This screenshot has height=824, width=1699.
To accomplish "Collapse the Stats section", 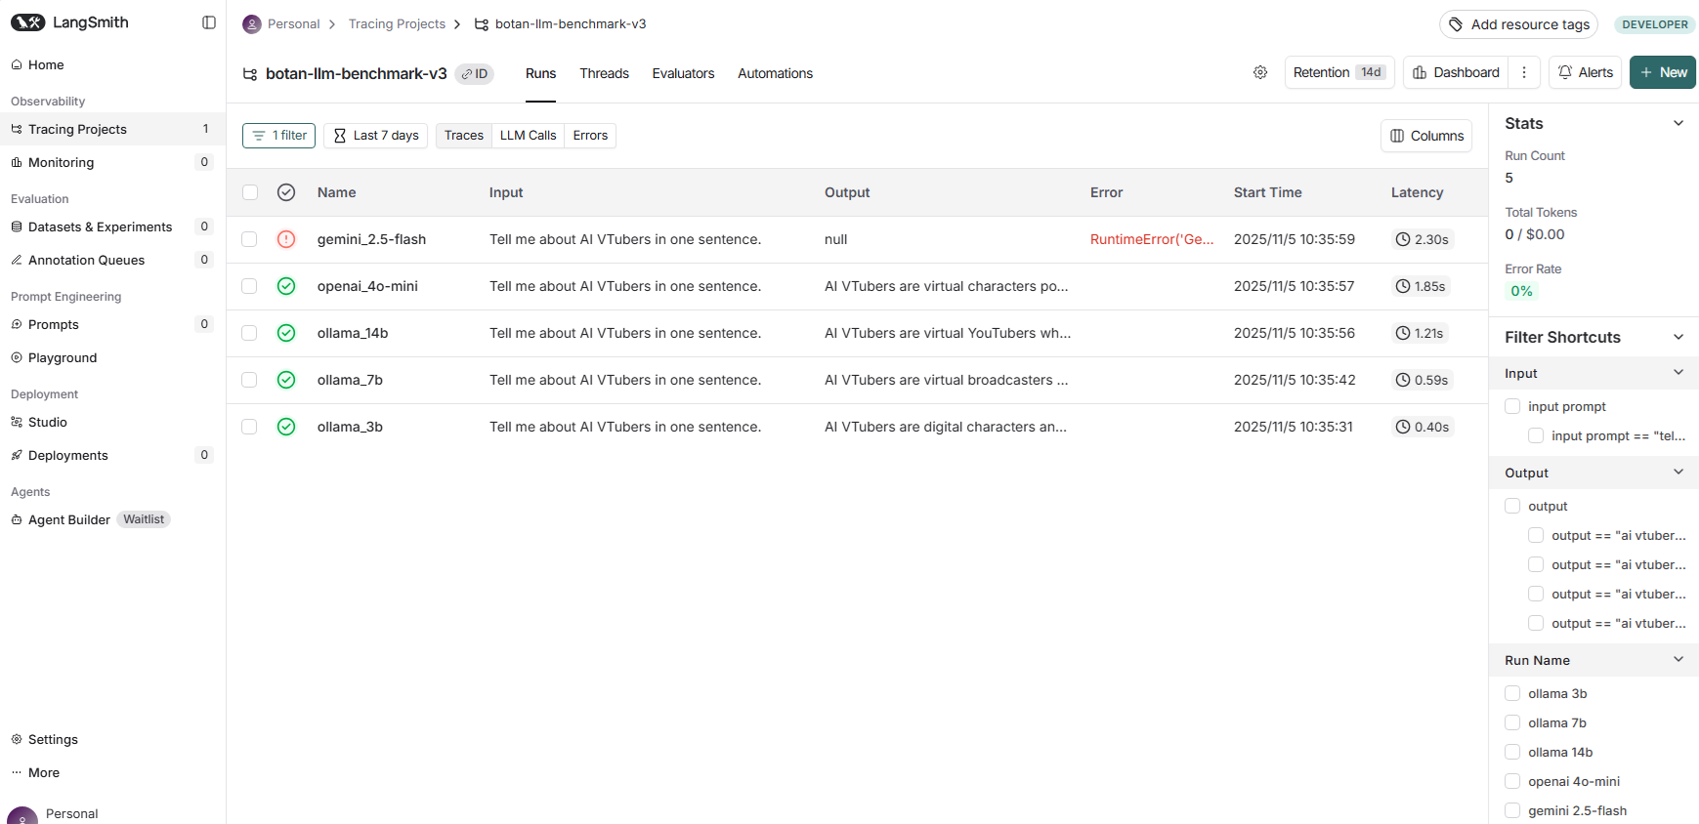I will [x=1678, y=123].
